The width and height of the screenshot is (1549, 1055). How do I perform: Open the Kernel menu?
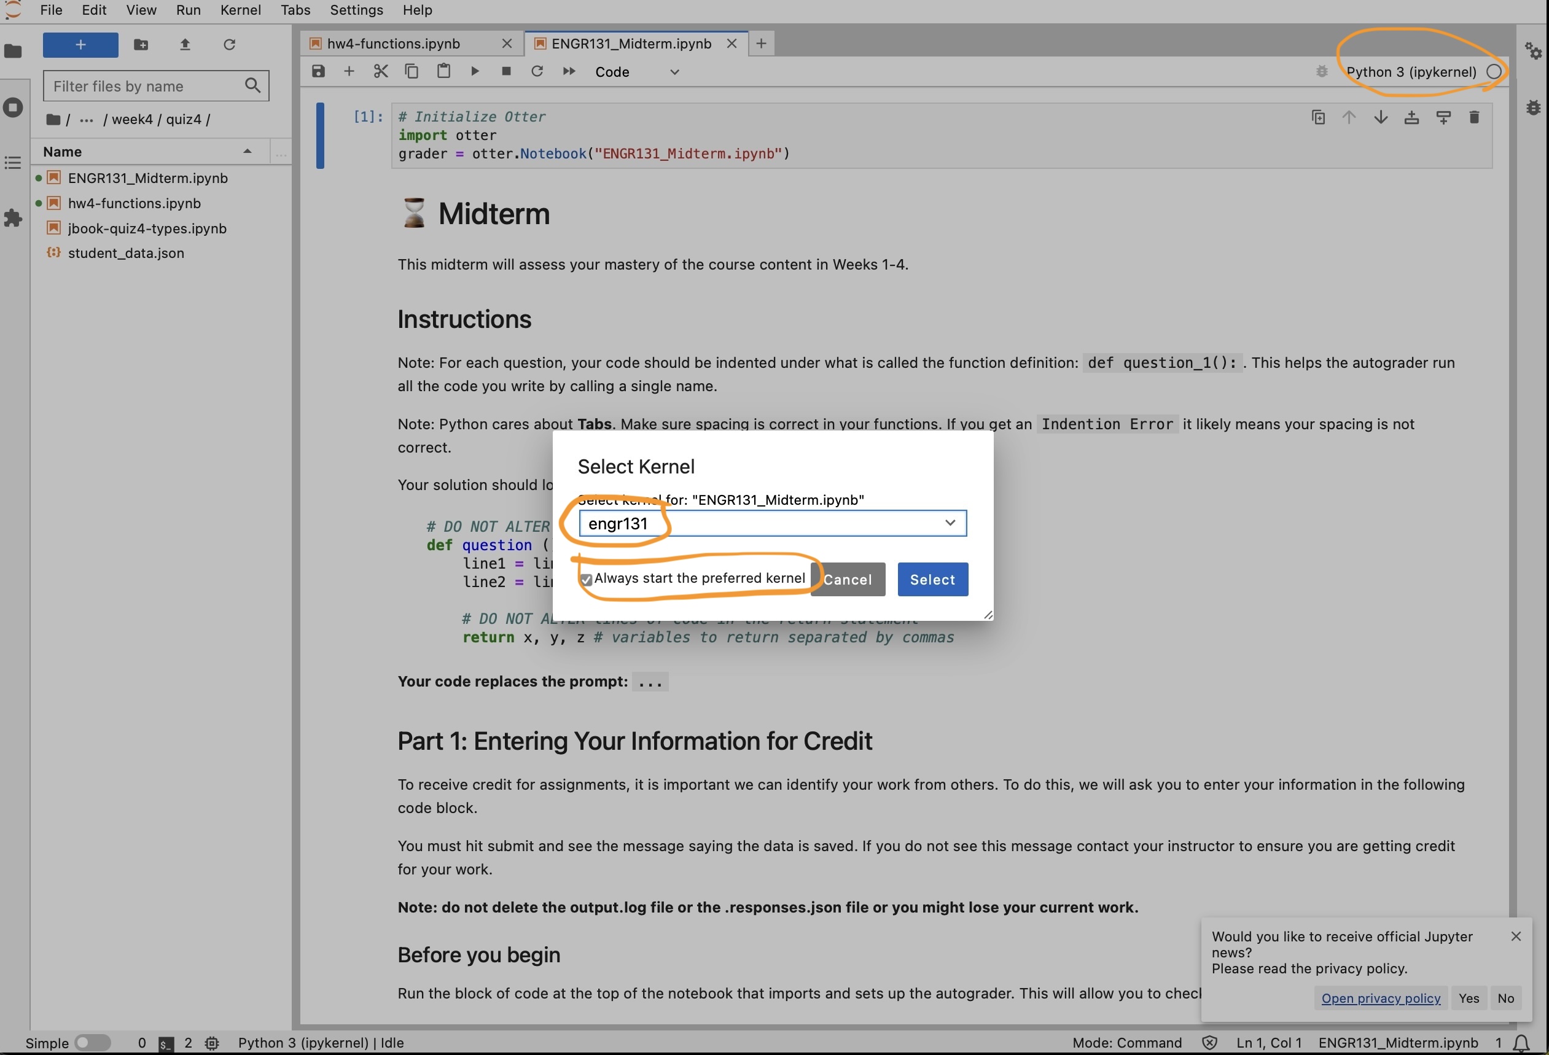241,10
